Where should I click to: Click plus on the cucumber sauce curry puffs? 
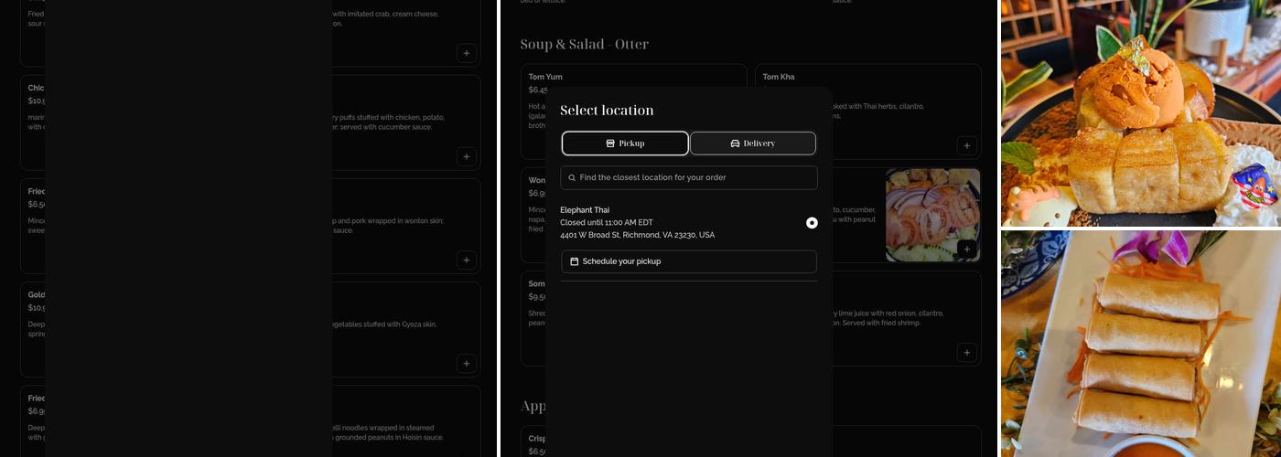466,156
